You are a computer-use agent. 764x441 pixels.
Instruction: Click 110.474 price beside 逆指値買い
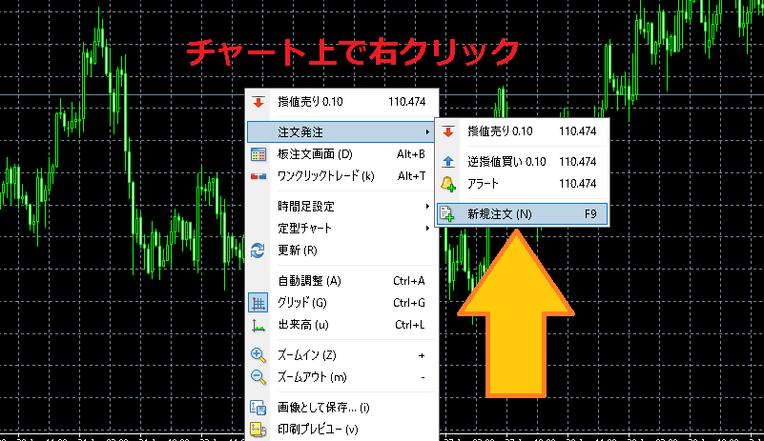tap(577, 162)
